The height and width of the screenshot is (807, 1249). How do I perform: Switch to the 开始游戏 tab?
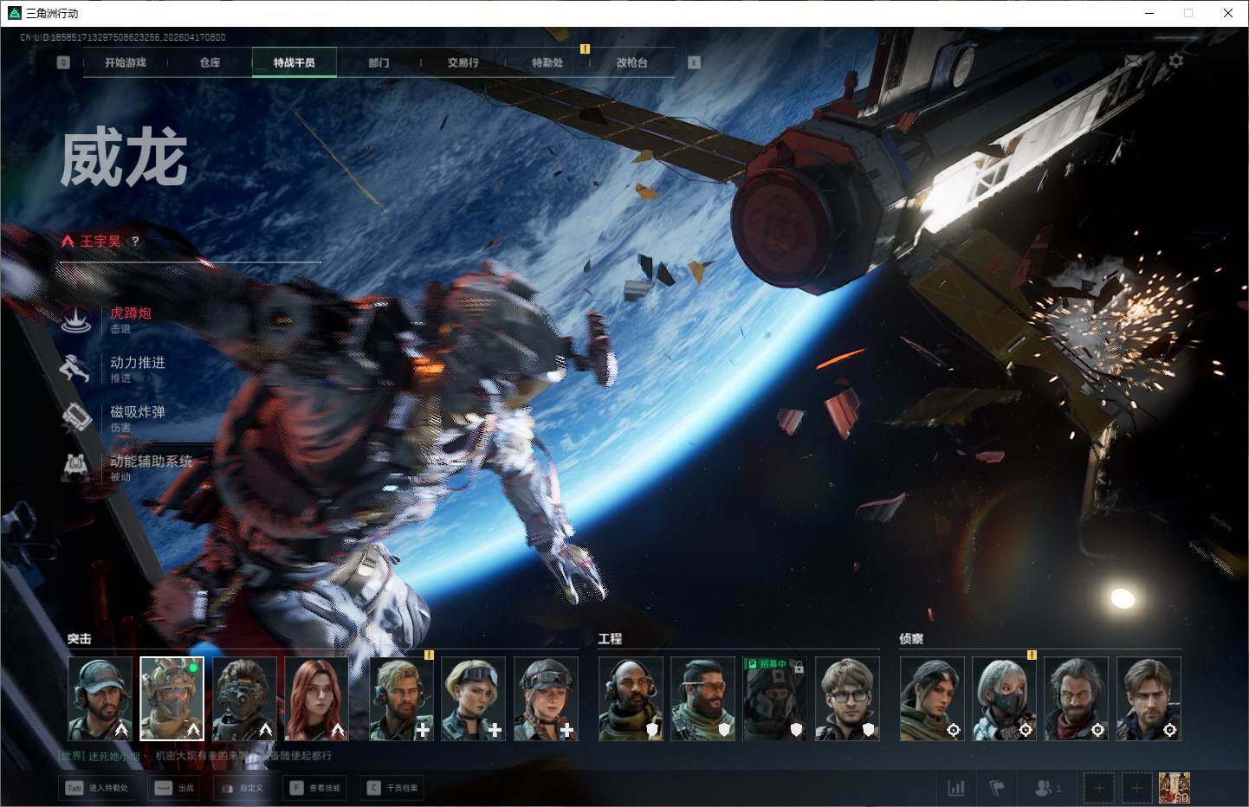(x=126, y=62)
